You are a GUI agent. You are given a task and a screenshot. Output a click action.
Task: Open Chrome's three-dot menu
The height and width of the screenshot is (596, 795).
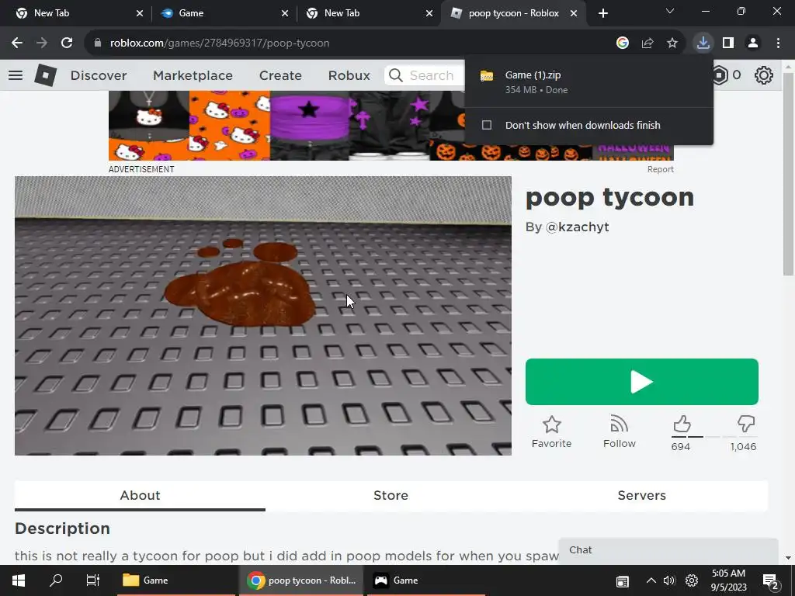(x=778, y=43)
